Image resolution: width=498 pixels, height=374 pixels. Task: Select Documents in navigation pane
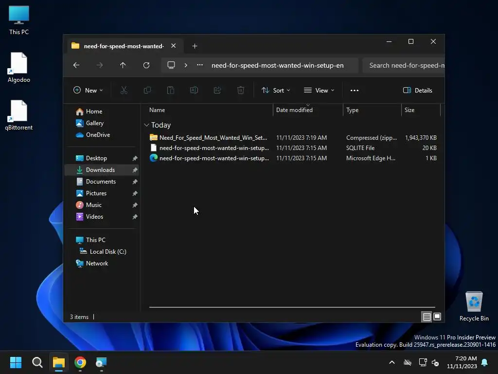(x=96, y=182)
